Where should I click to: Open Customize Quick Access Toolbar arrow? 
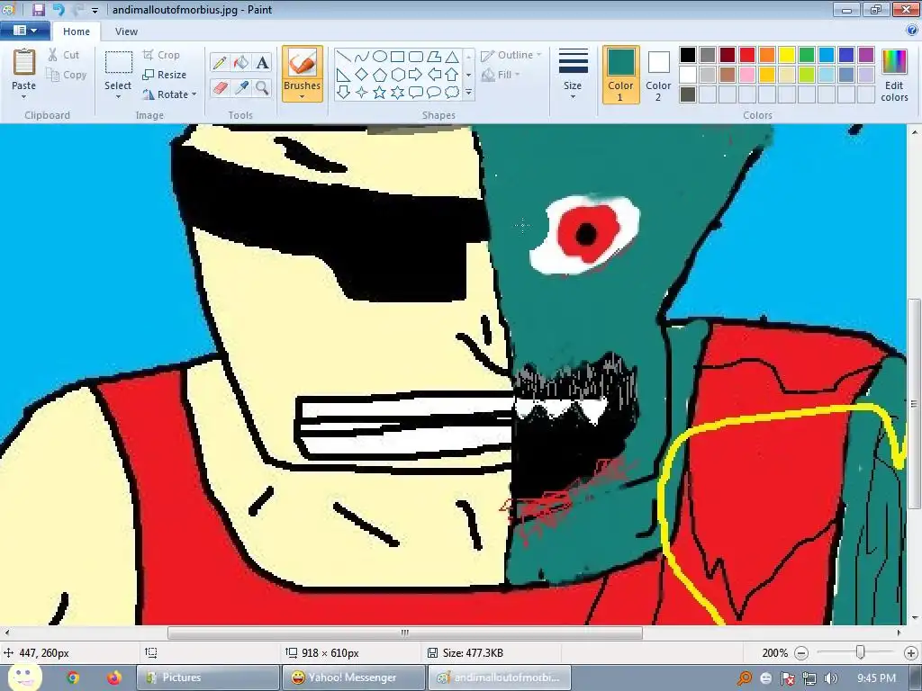point(95,10)
